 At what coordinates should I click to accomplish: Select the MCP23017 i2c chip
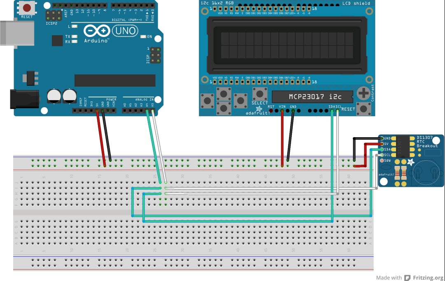click(x=312, y=97)
